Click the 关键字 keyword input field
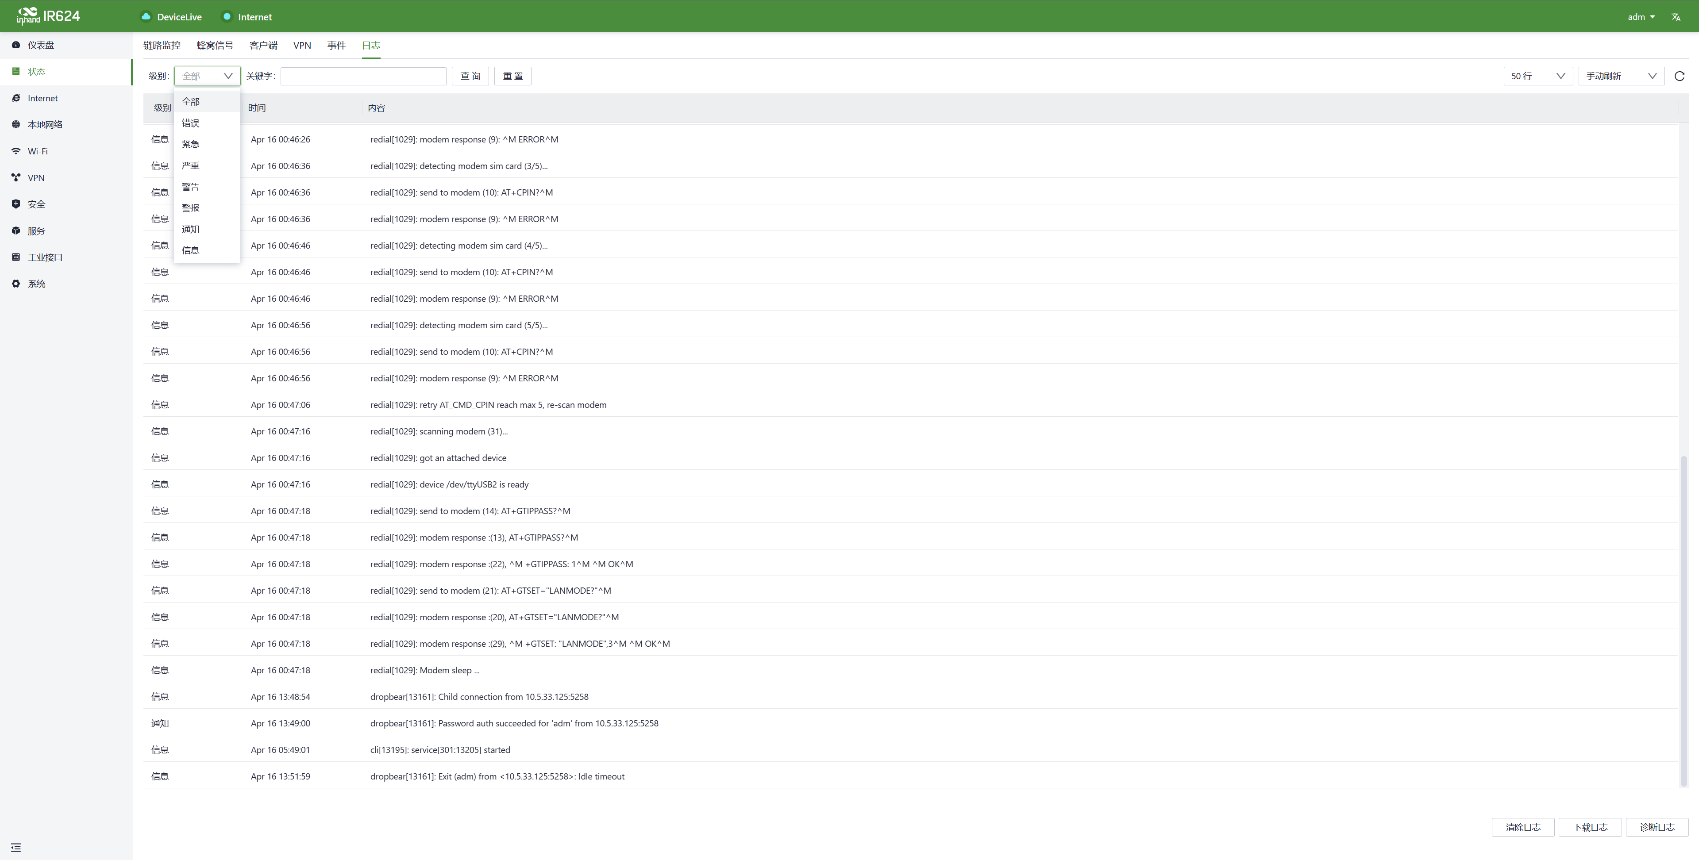Image resolution: width=1699 pixels, height=860 pixels. (x=363, y=76)
